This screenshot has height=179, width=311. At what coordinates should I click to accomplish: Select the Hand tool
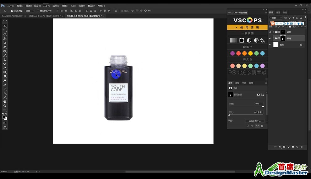click(x=5, y=102)
